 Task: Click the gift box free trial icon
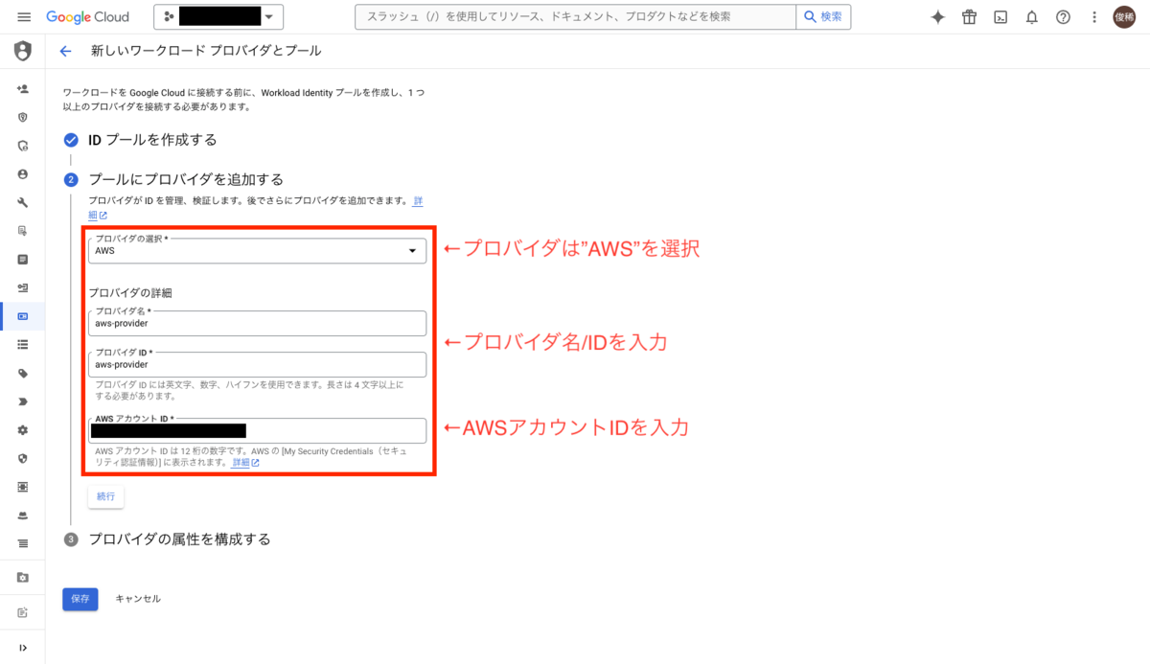(x=969, y=17)
